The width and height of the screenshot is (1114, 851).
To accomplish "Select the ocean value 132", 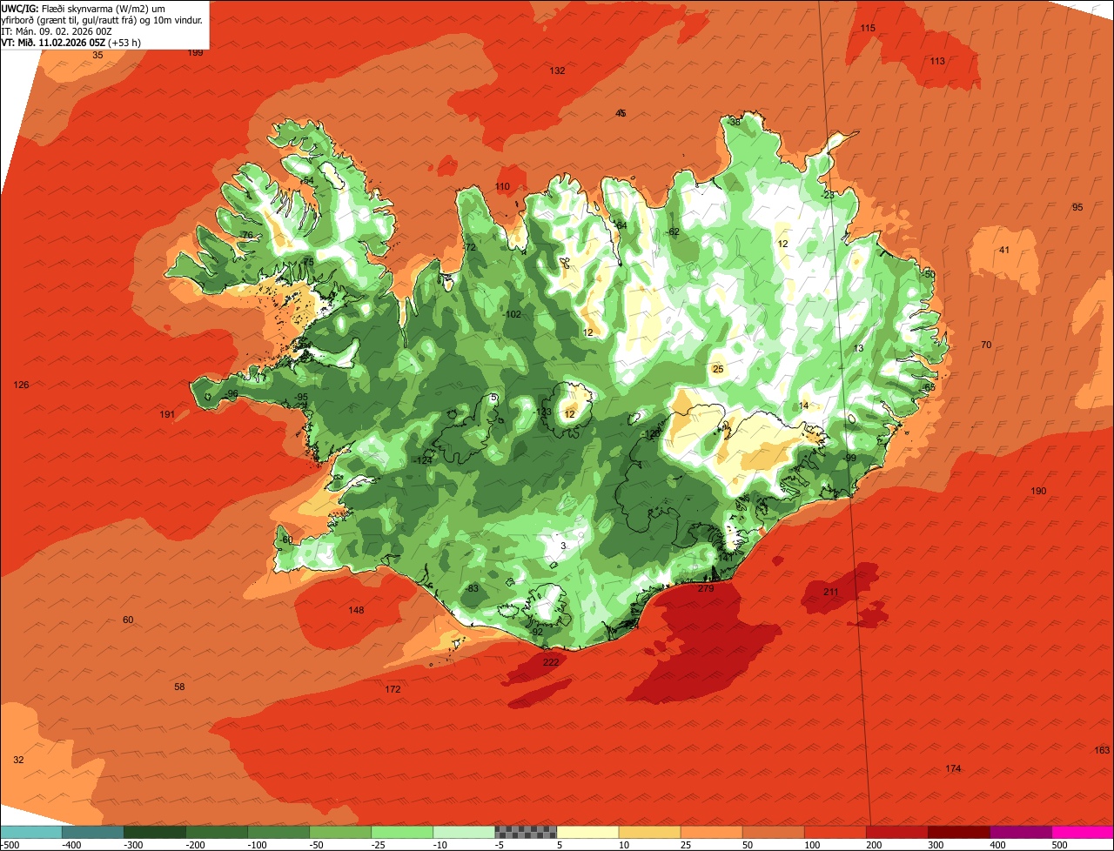I will [x=557, y=70].
